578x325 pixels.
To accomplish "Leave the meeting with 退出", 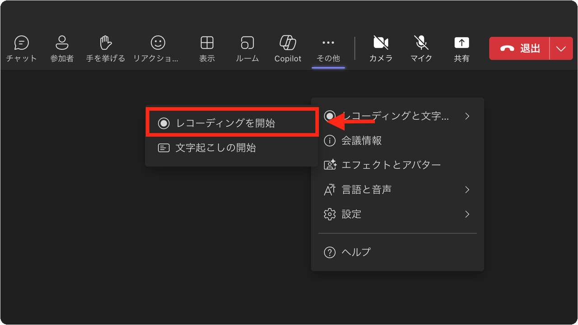I will coord(519,48).
